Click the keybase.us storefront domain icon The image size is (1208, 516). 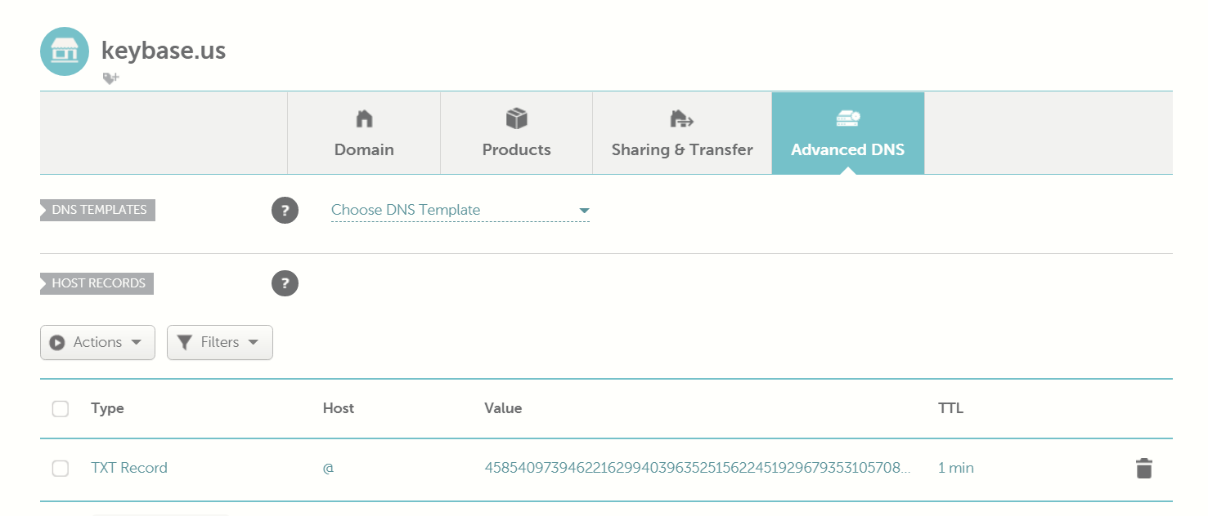65,51
